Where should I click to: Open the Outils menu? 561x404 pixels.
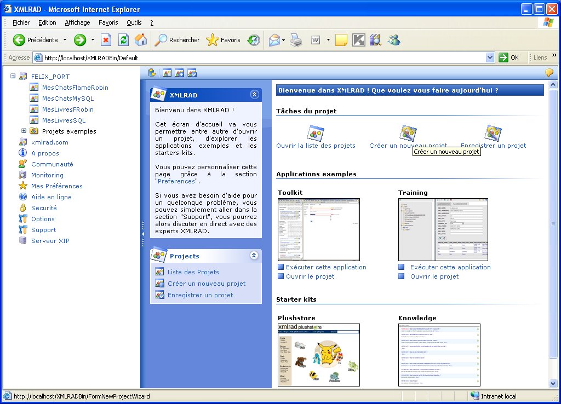(x=134, y=22)
